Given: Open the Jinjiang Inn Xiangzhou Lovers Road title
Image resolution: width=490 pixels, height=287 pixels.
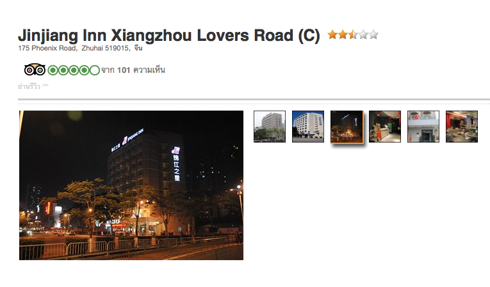Looking at the screenshot, I should (x=168, y=36).
